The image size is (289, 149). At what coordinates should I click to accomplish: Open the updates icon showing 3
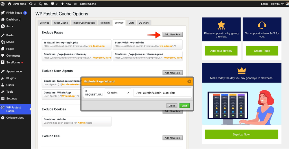[30, 4]
